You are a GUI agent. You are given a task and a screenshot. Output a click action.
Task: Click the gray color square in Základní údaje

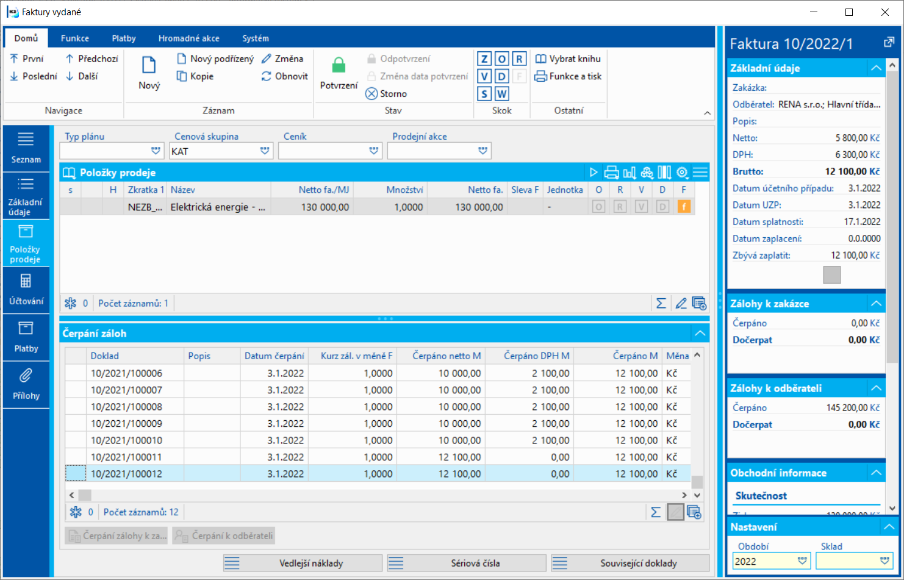[832, 275]
